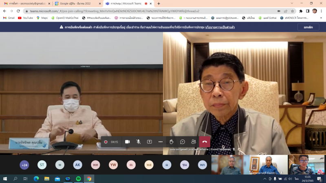Screen dimensions: 326x183
Task: Select the YW participant avatar
Action: click(113, 165)
